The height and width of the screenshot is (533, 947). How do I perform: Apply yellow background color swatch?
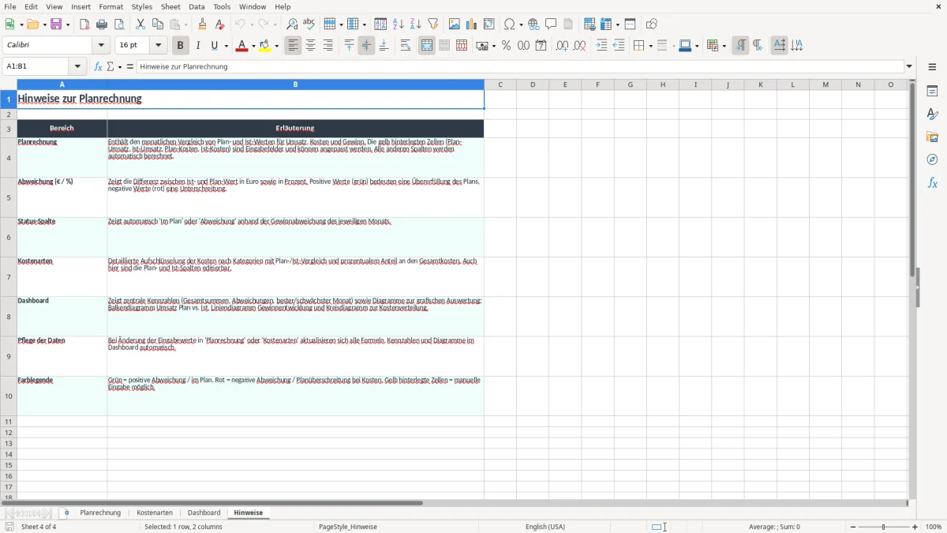[266, 46]
